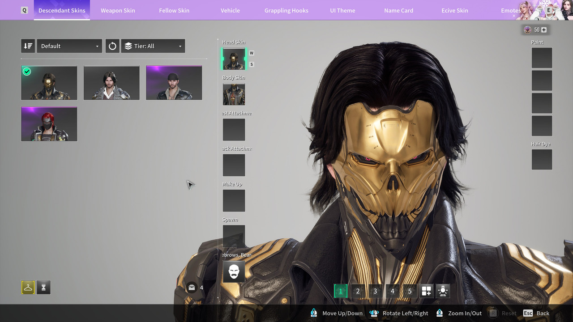Viewport: 573px width, 322px height.
Task: Open the Grappling Hooks tab
Action: [x=286, y=10]
